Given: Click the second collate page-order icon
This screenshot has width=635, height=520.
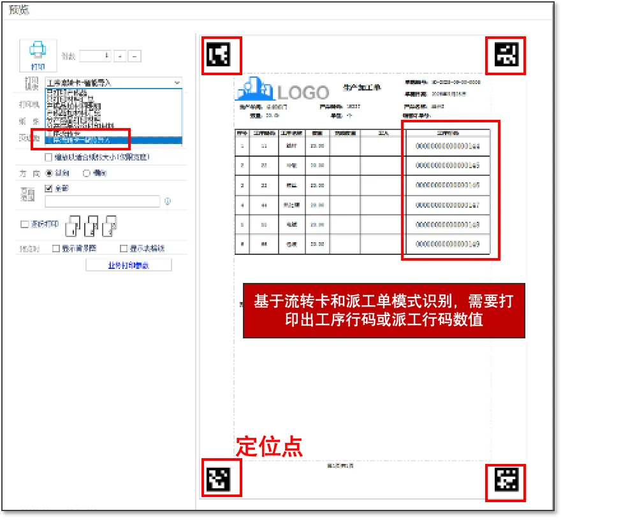Looking at the screenshot, I should coord(91,226).
